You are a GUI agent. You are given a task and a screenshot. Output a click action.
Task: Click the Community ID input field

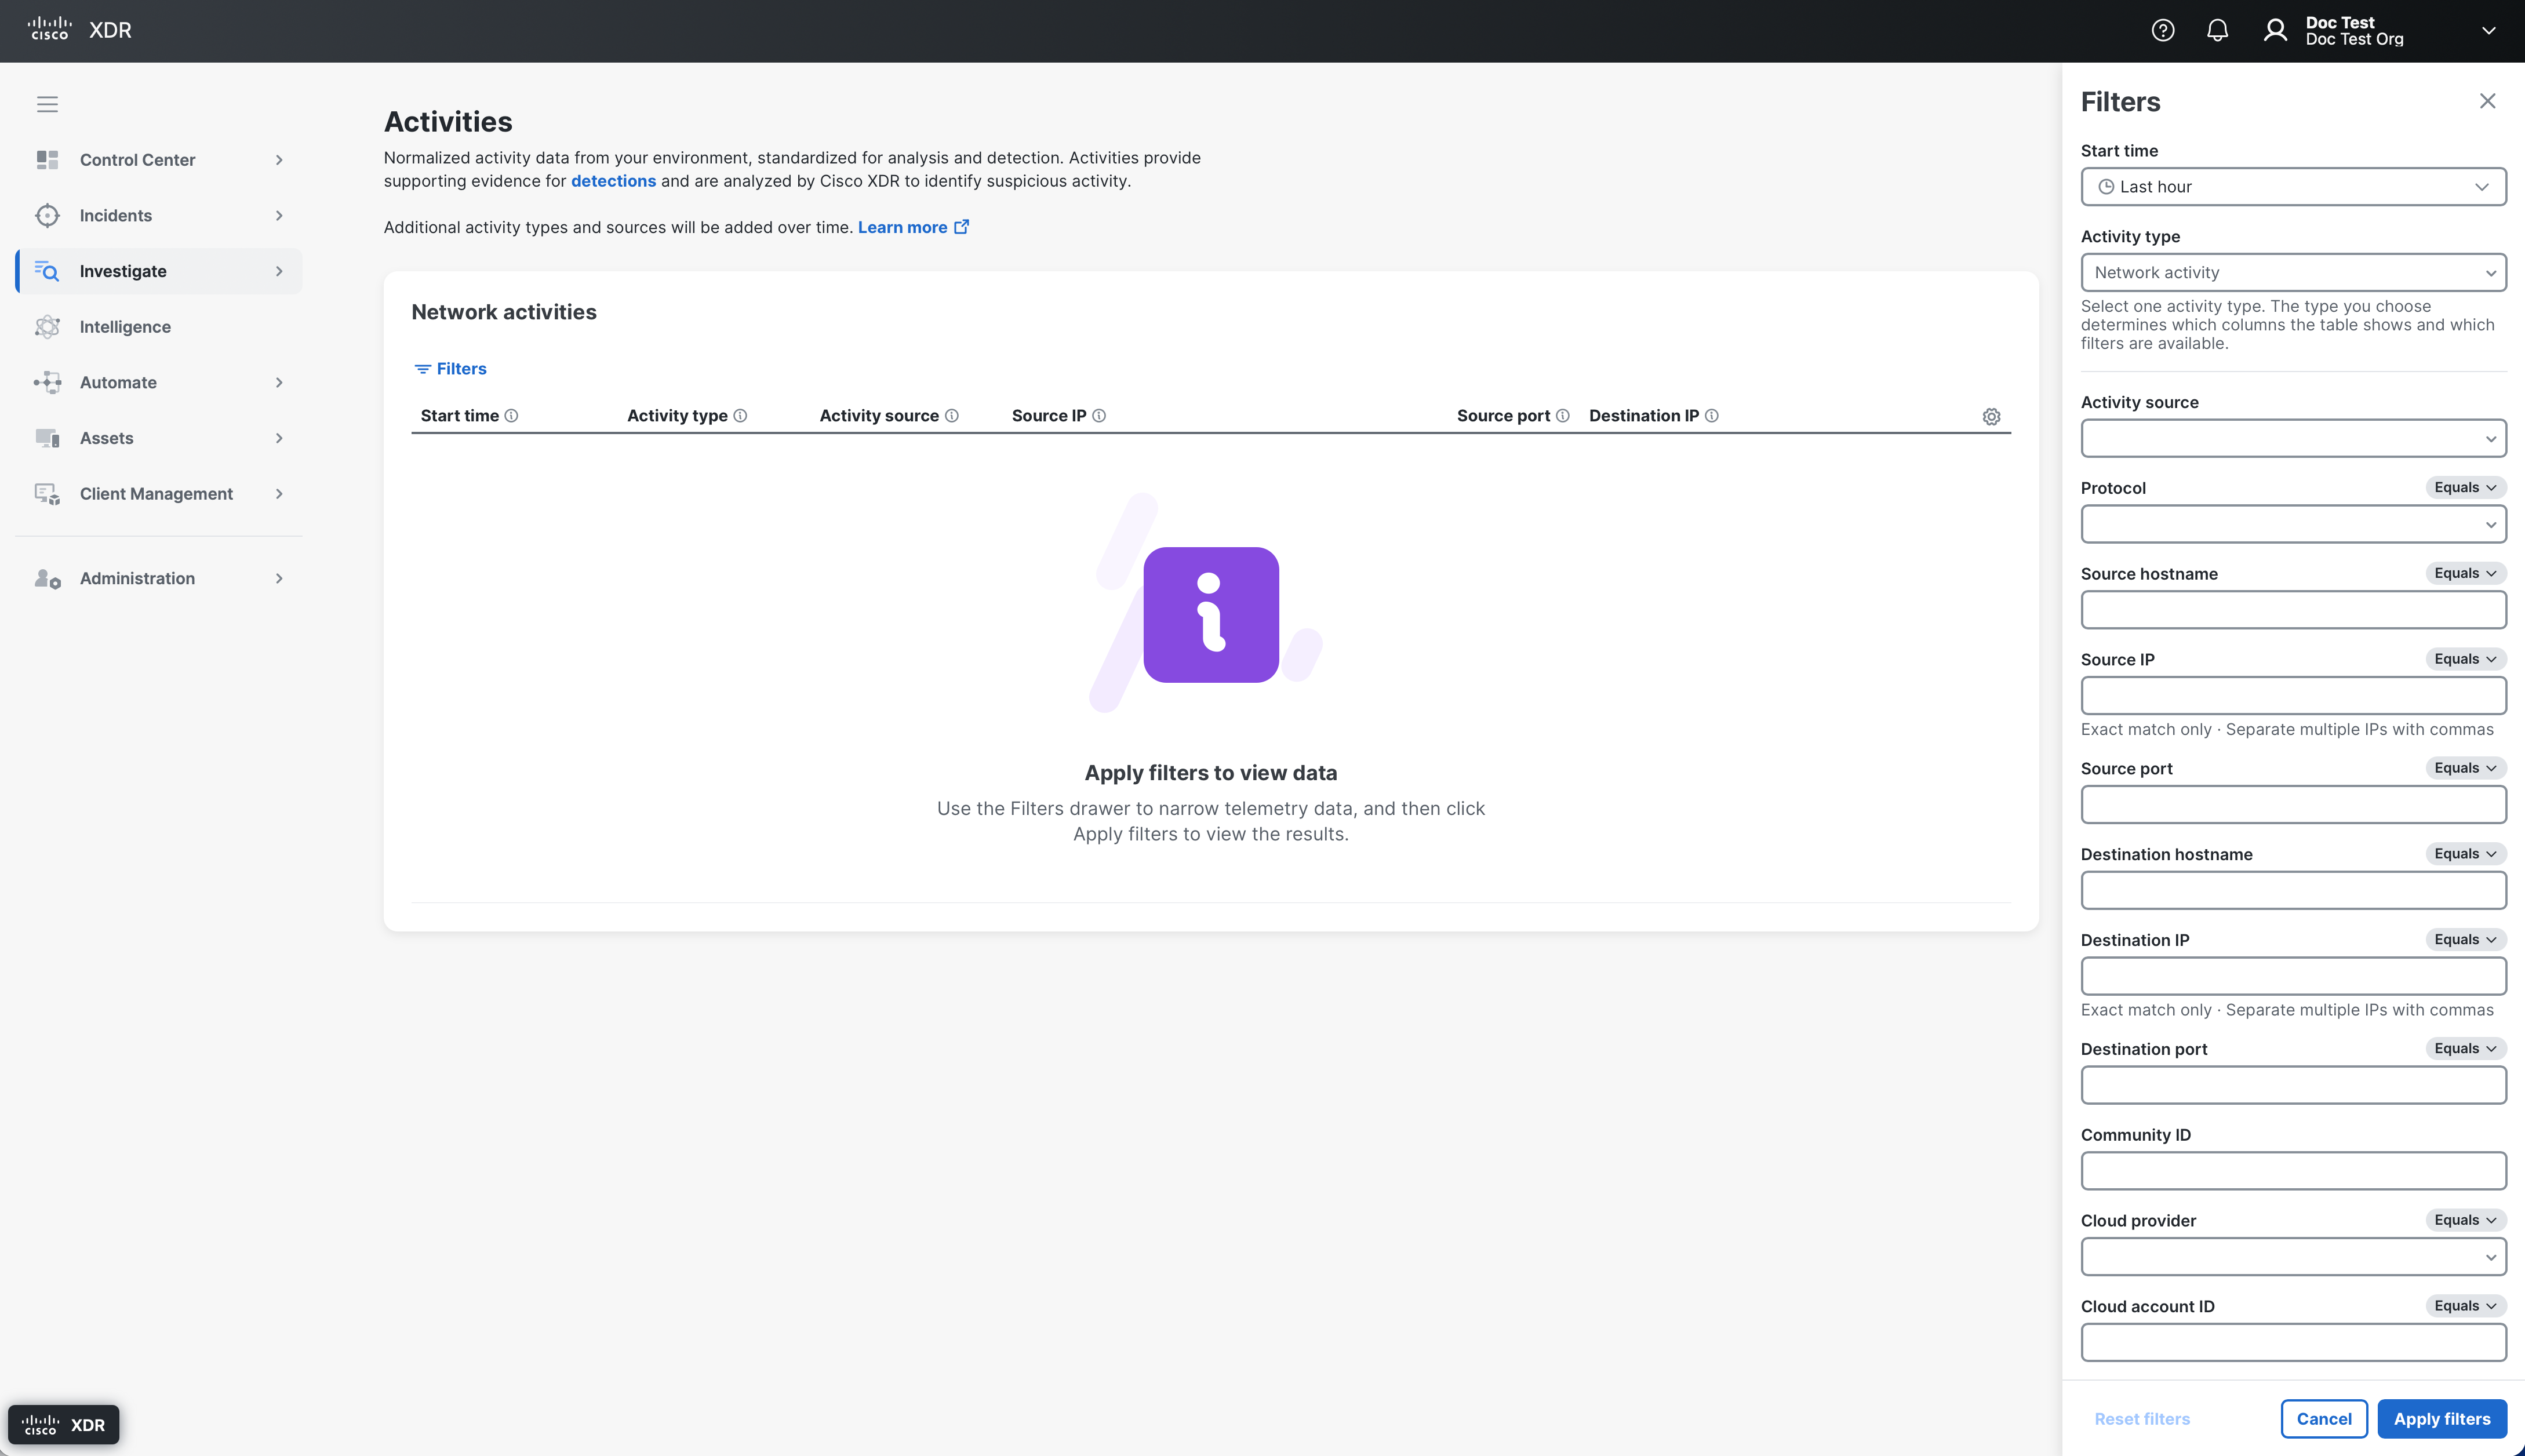point(2293,1171)
